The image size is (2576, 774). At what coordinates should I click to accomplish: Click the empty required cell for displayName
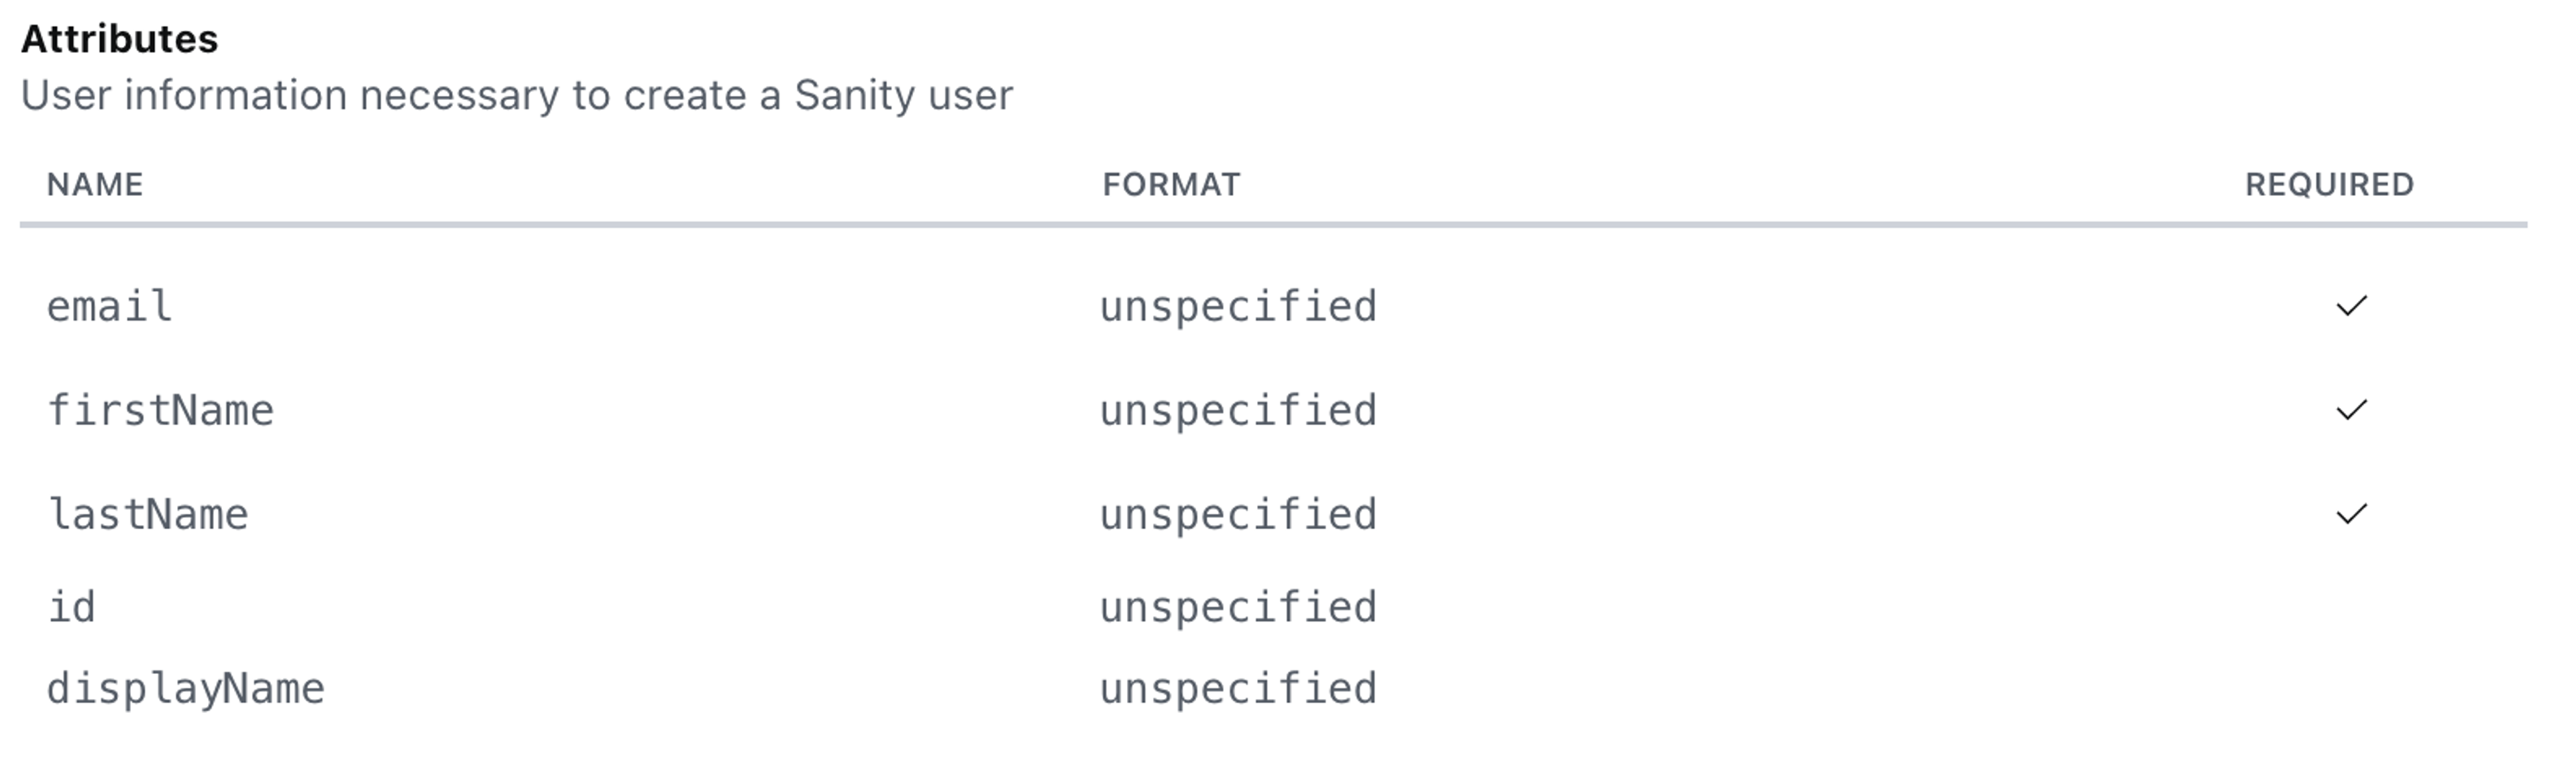(2350, 689)
